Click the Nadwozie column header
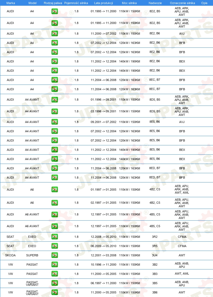 [155, 3]
